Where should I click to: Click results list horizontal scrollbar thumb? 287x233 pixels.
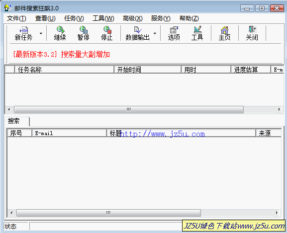pos(108,213)
